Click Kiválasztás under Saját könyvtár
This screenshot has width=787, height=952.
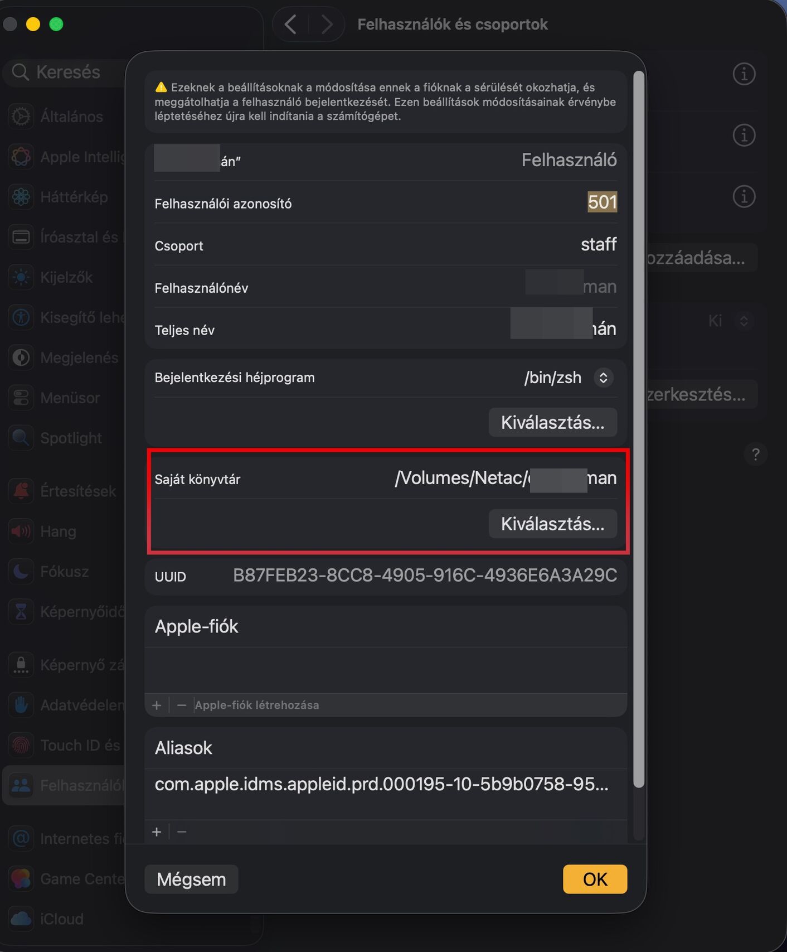552,524
